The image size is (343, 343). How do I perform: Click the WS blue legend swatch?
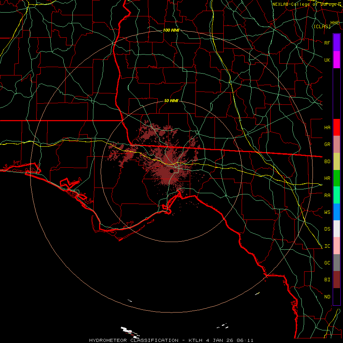point(337,212)
